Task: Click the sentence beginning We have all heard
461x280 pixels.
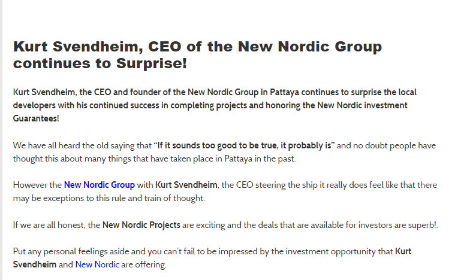Action: click(224, 152)
